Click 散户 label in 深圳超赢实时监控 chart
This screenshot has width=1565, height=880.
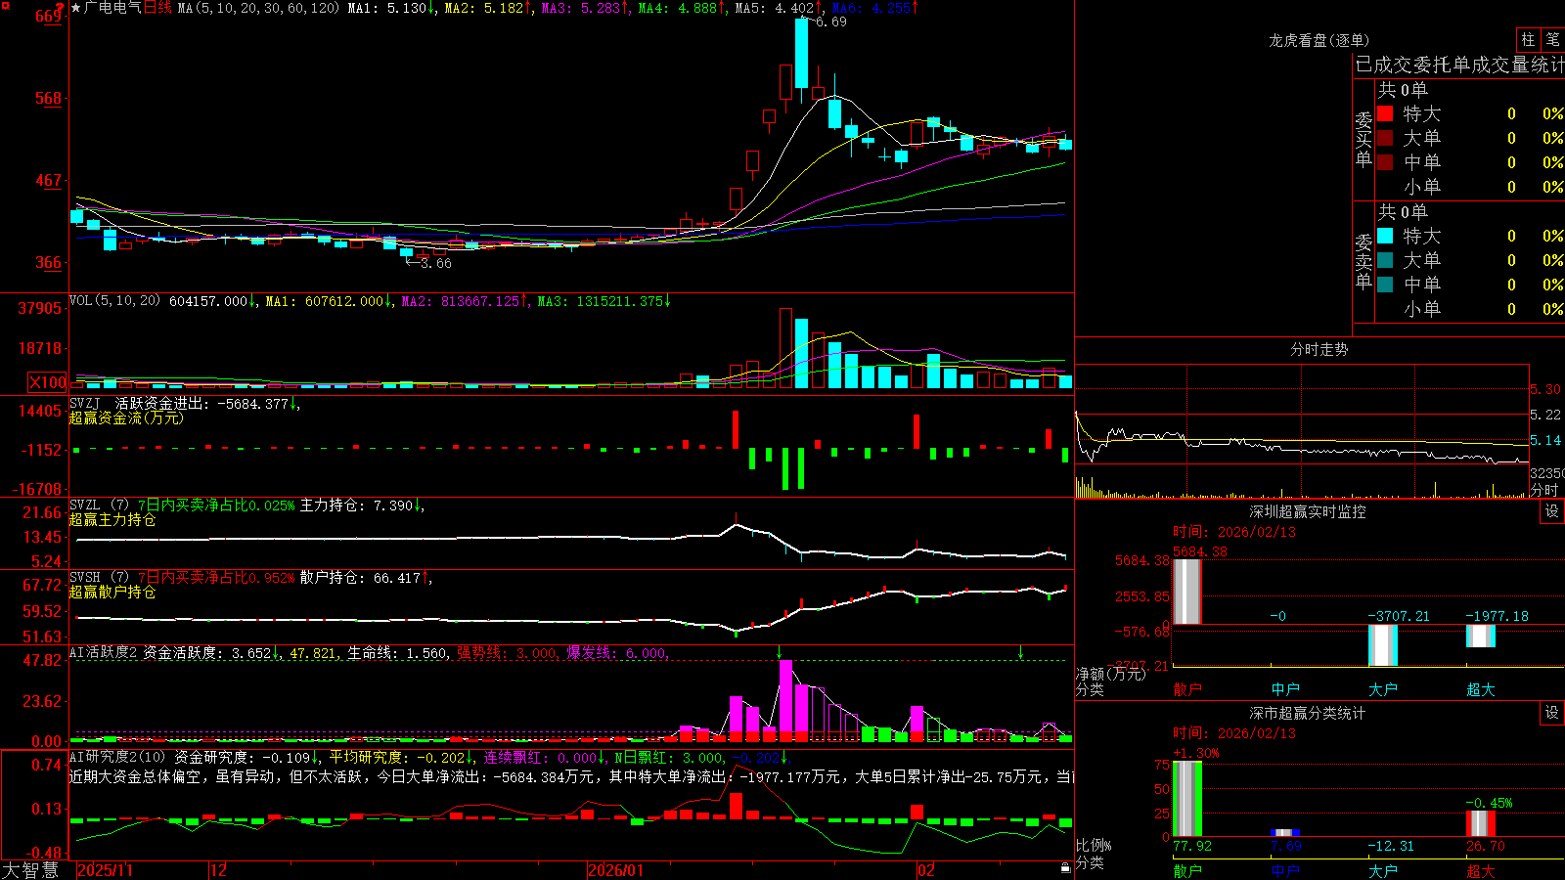click(x=1187, y=689)
